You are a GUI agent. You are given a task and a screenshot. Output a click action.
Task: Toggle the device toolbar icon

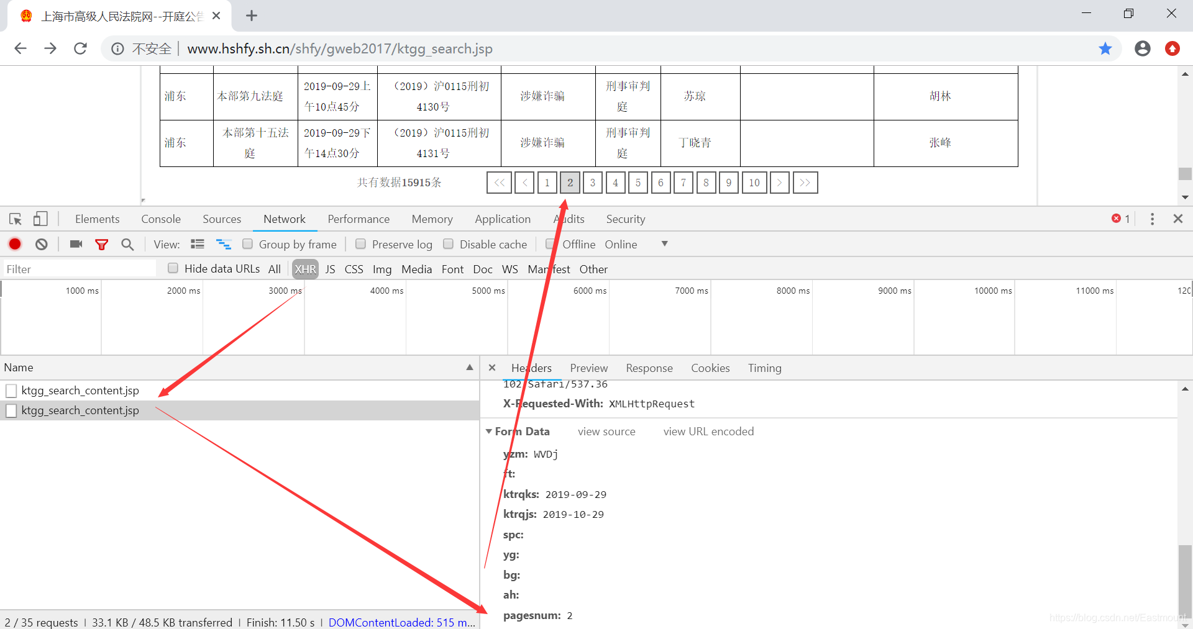tap(40, 219)
